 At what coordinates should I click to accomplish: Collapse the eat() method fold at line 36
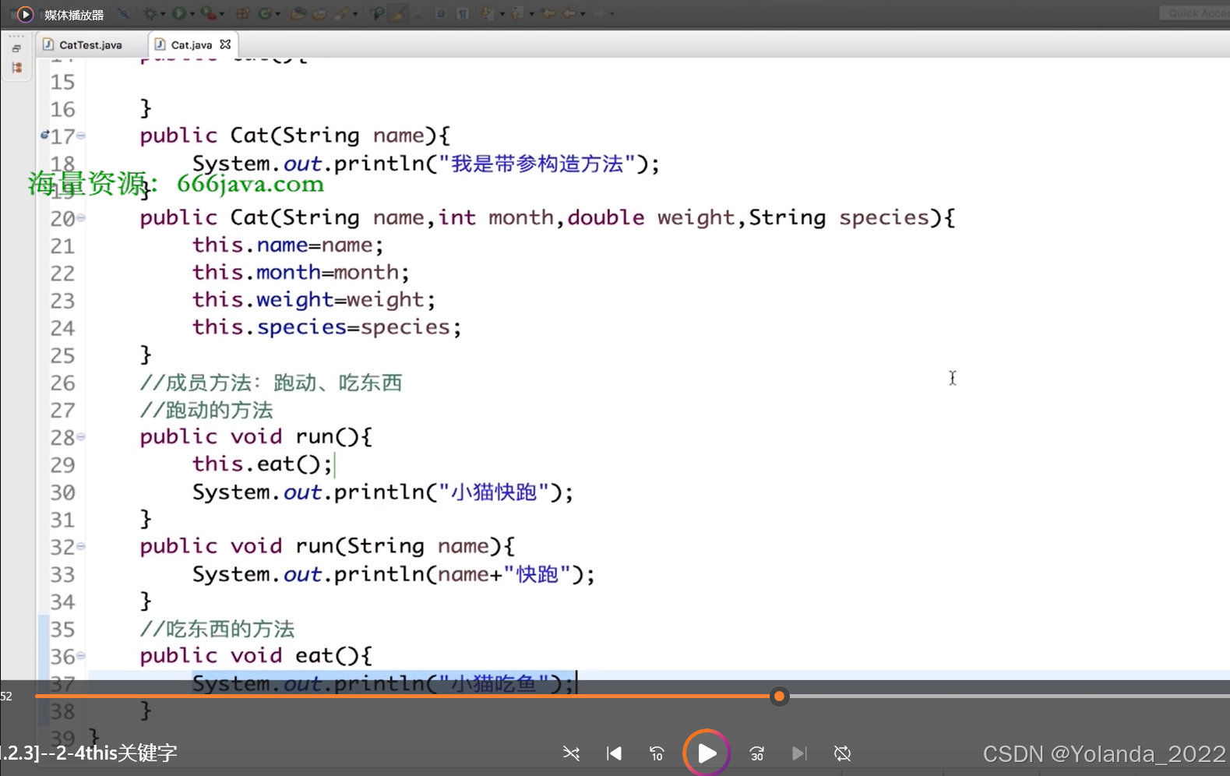81,656
